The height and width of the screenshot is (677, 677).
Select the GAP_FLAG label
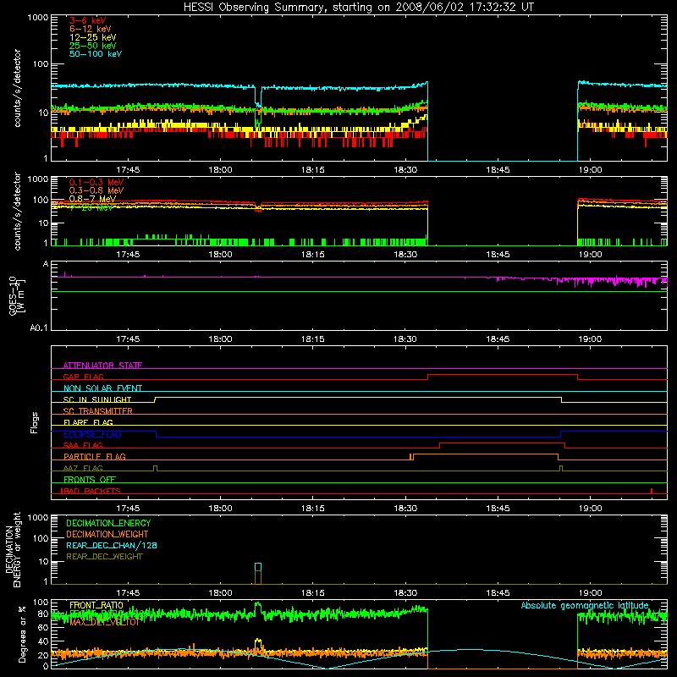point(83,377)
